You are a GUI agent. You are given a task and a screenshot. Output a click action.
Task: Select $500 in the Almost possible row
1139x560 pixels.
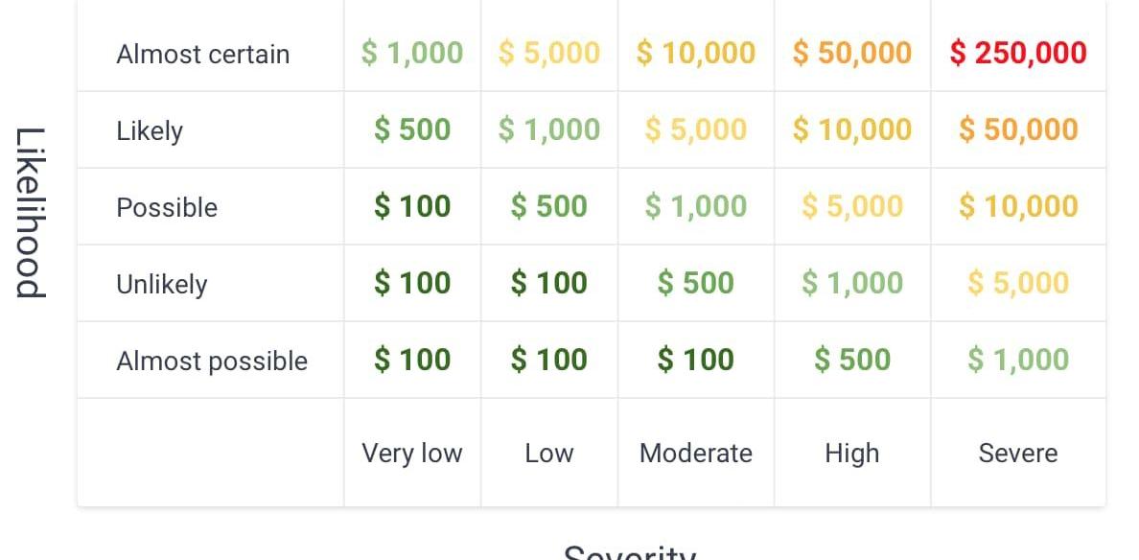click(x=851, y=360)
